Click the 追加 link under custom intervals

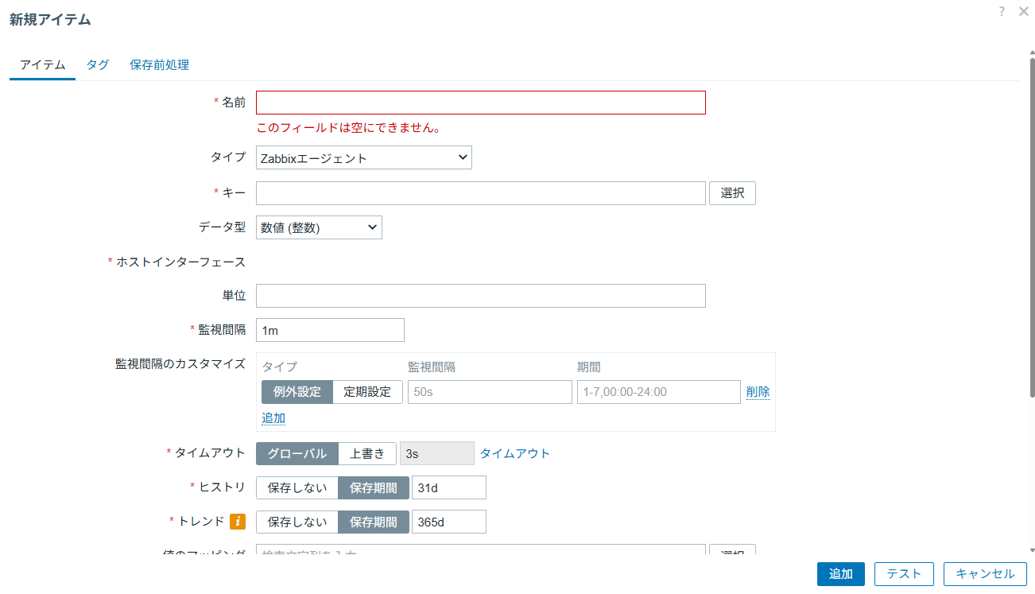[273, 418]
